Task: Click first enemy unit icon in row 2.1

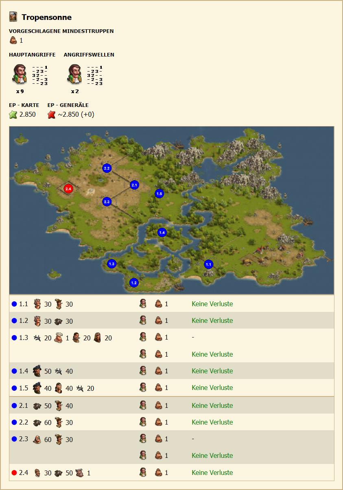Action: pos(37,406)
